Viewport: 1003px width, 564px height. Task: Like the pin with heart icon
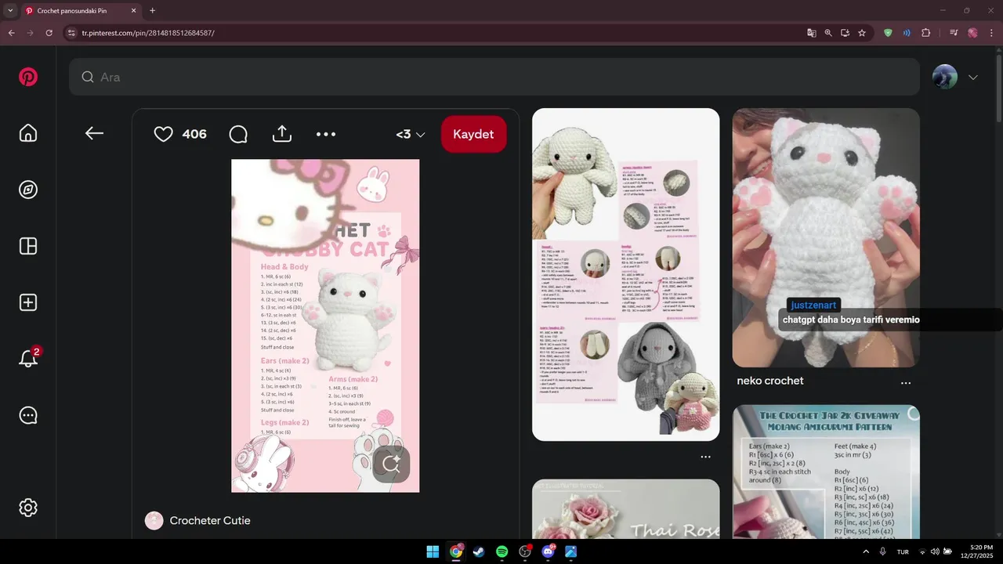click(x=163, y=134)
